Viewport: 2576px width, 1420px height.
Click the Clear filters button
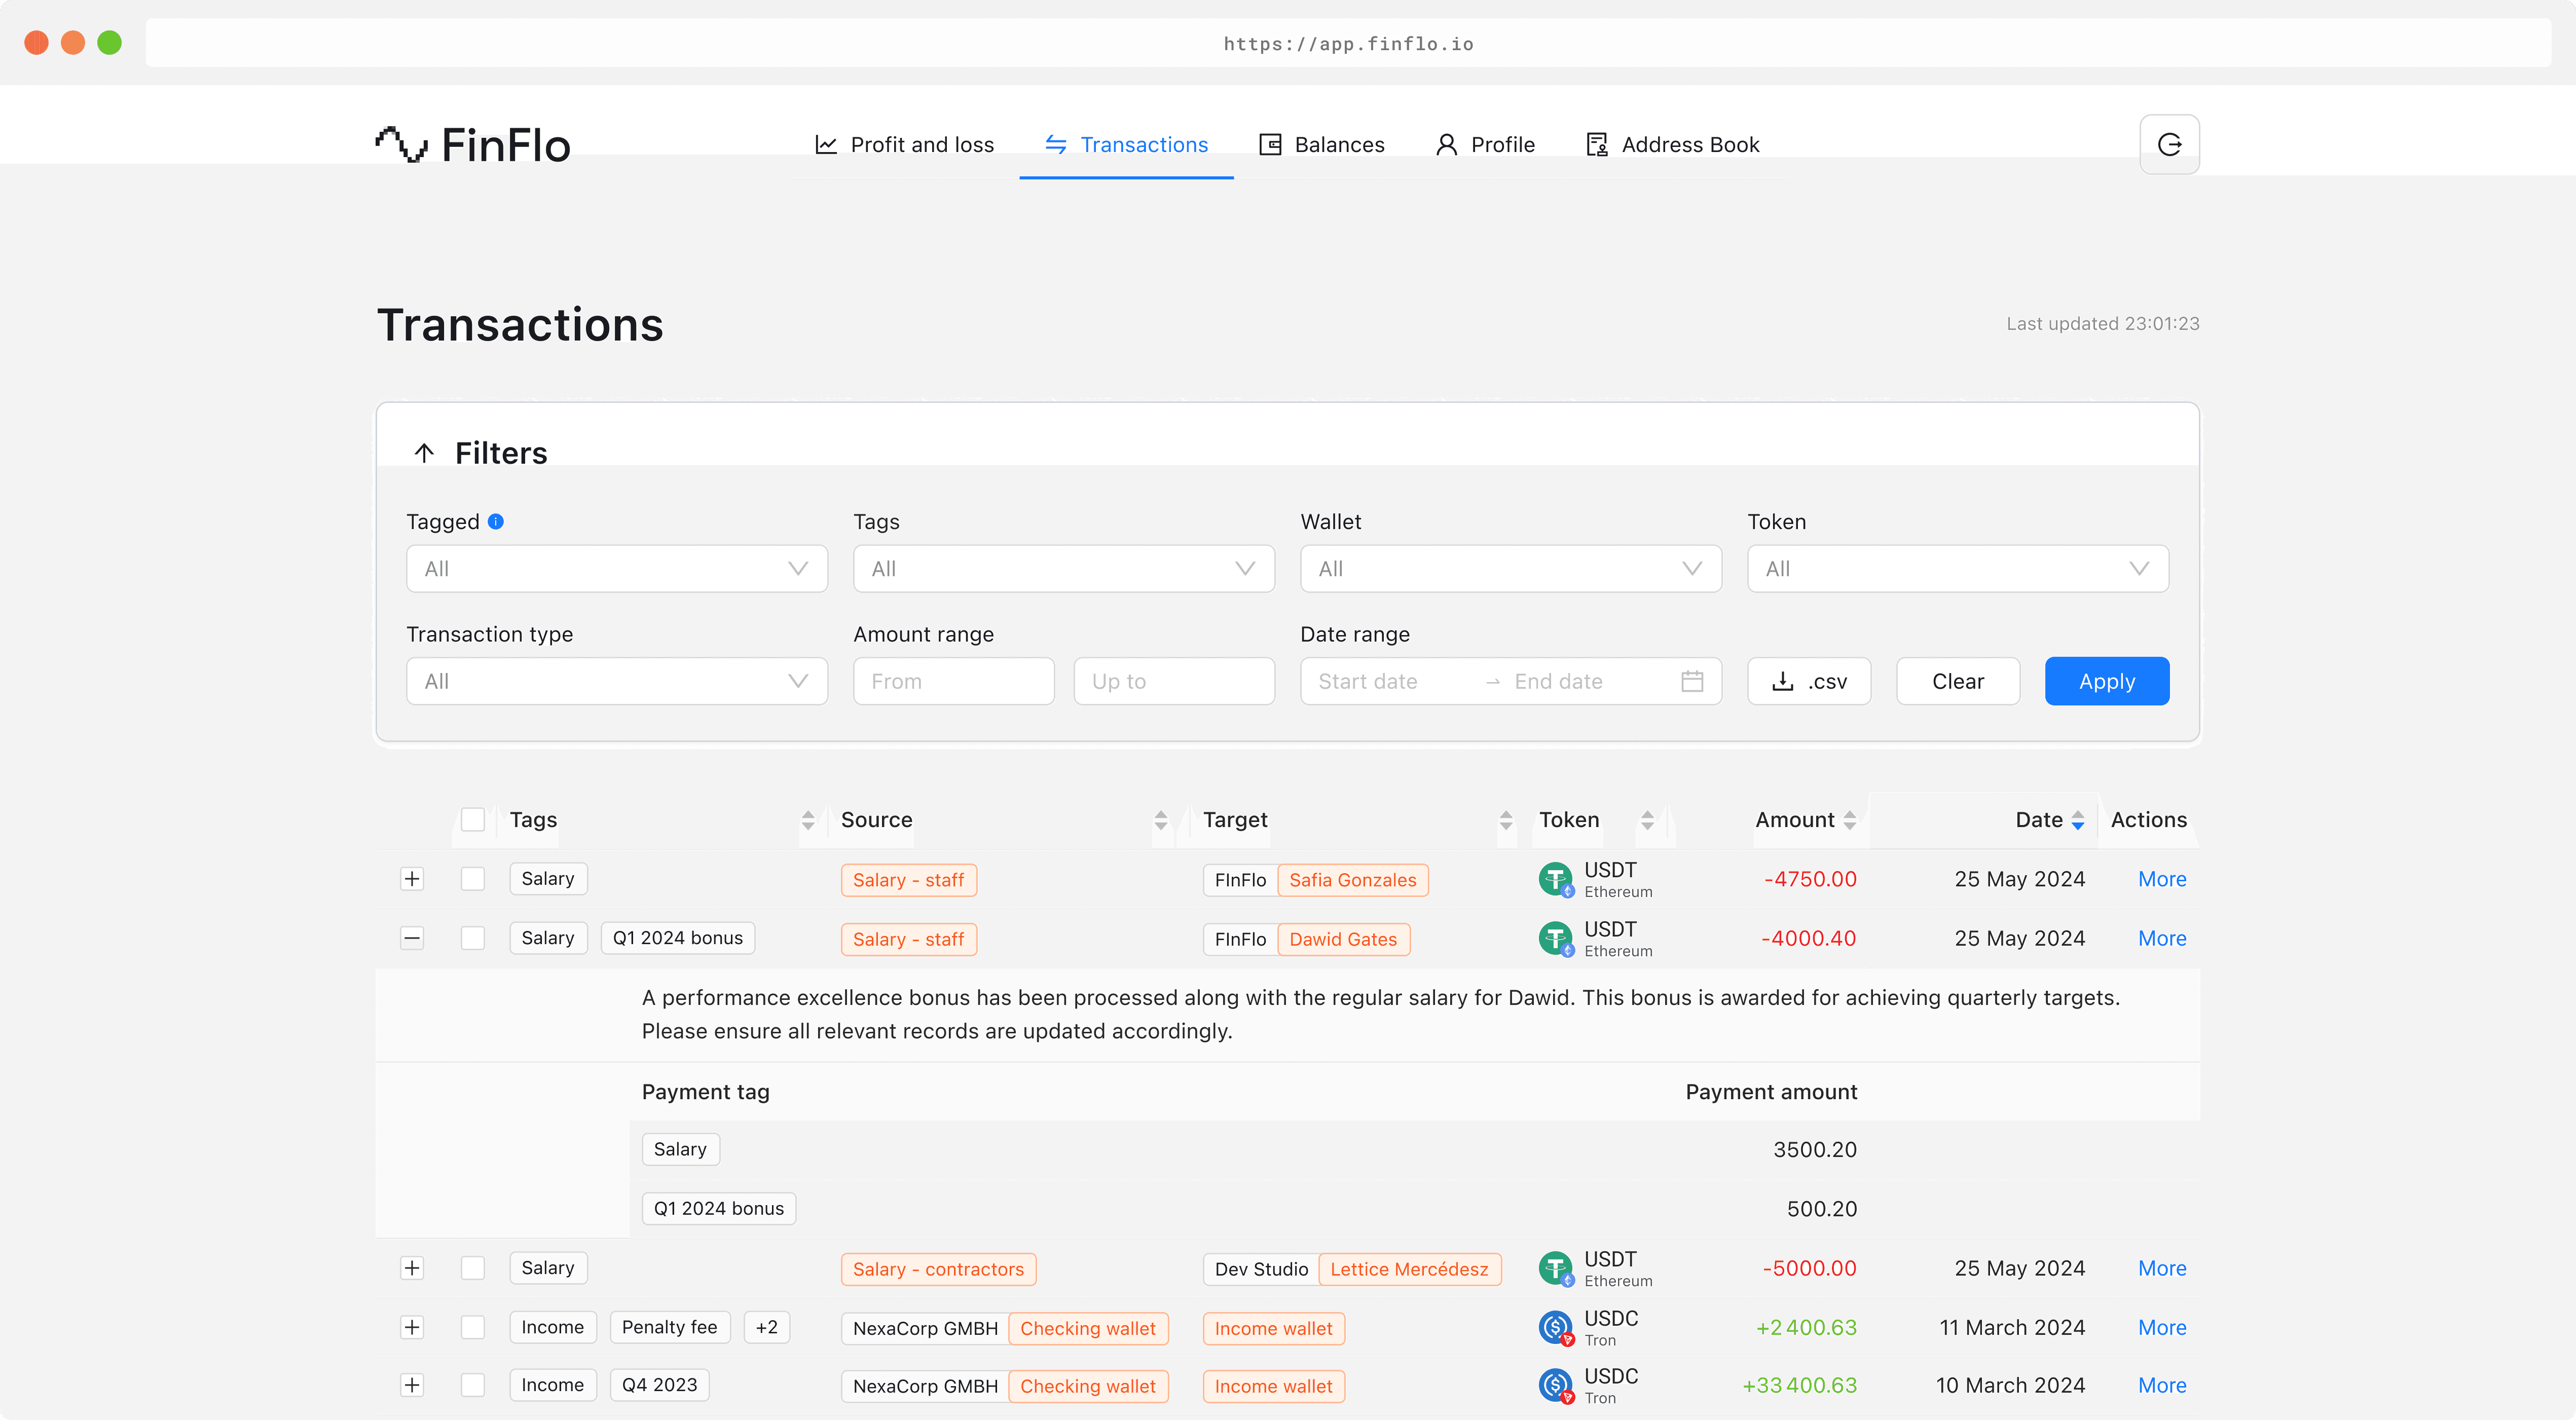coord(1957,681)
